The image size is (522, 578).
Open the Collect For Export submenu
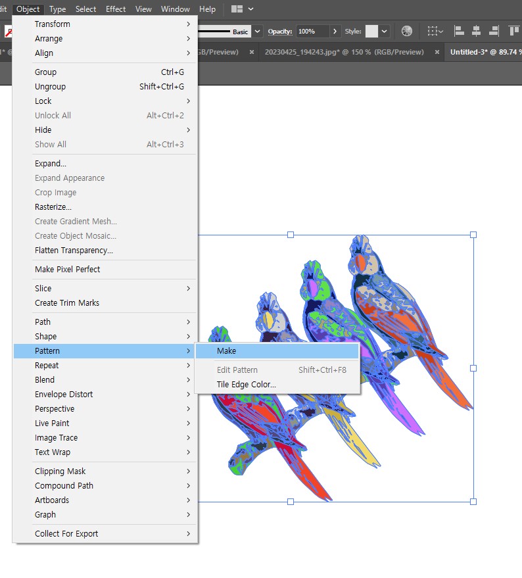tap(105, 533)
